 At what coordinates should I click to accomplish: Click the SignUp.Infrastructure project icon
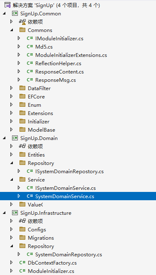point(15,213)
